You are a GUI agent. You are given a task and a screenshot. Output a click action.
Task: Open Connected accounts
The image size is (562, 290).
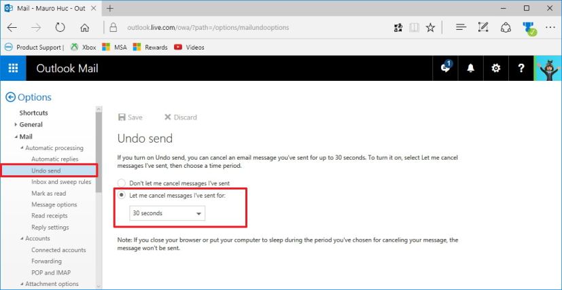(58, 250)
